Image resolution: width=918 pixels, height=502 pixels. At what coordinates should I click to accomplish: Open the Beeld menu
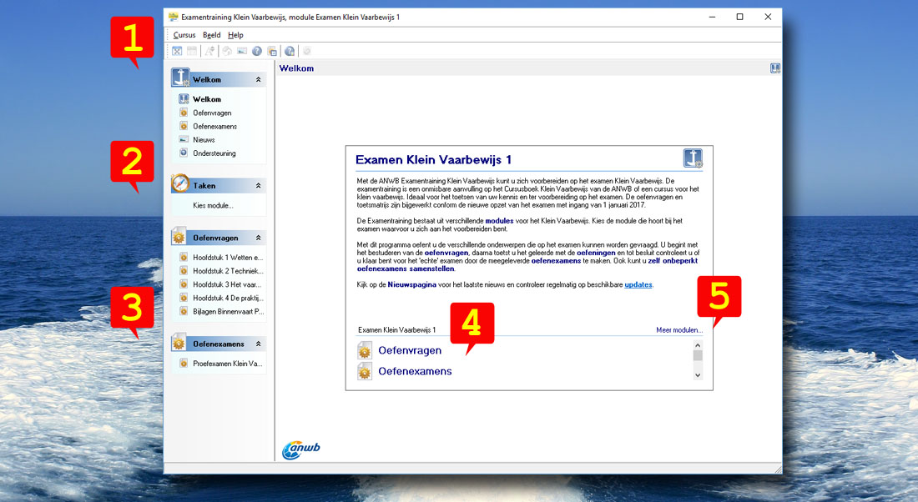click(x=212, y=35)
